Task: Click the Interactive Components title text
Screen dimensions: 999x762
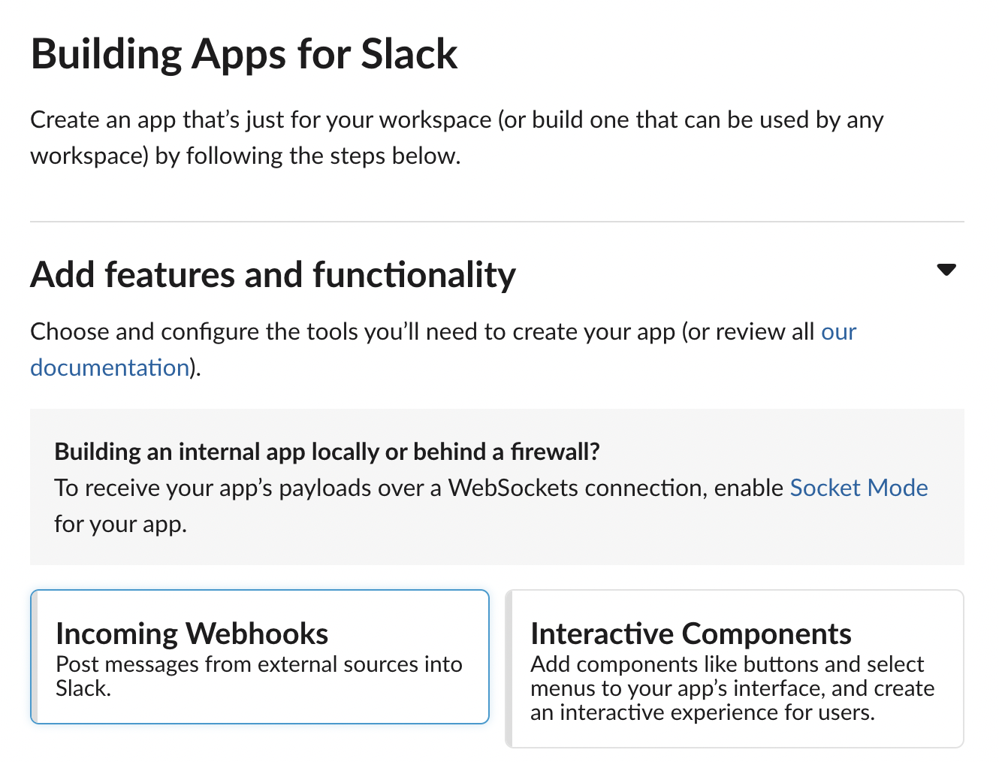Action: coord(691,633)
